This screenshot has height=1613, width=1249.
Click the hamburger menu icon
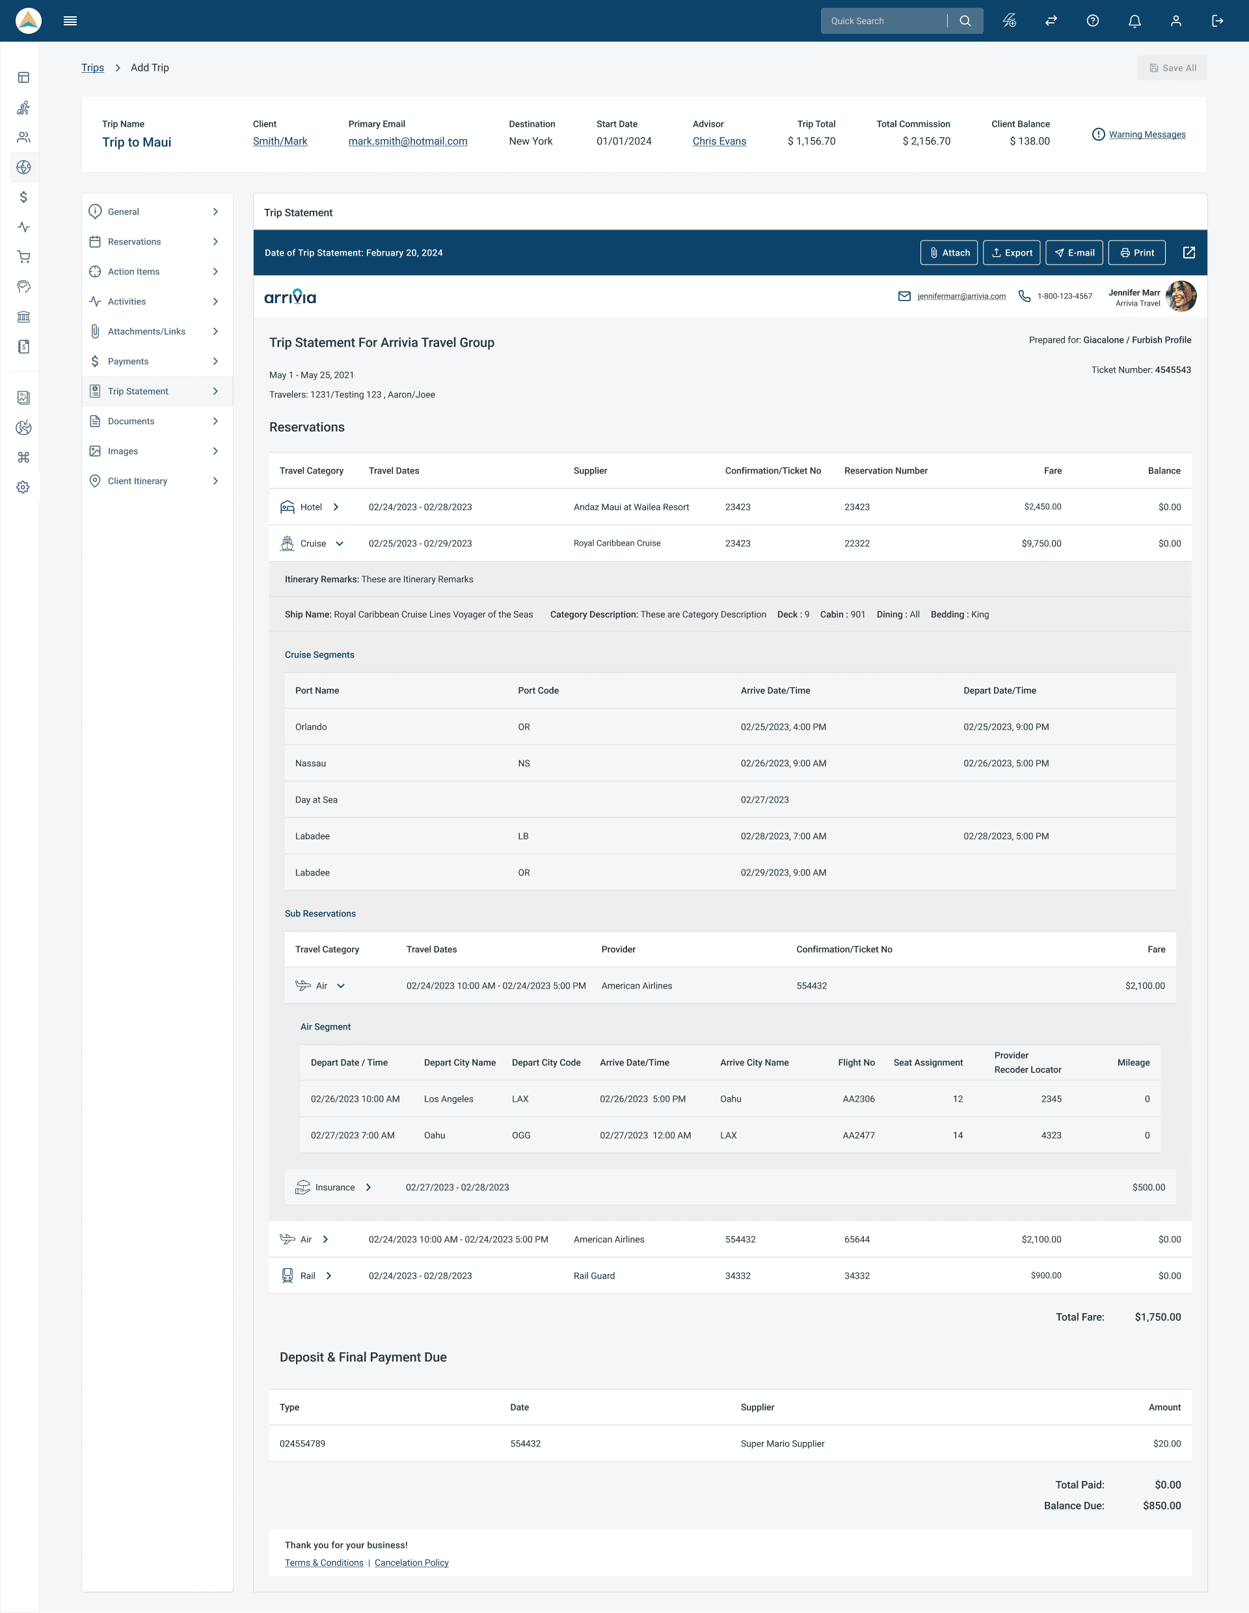point(70,21)
